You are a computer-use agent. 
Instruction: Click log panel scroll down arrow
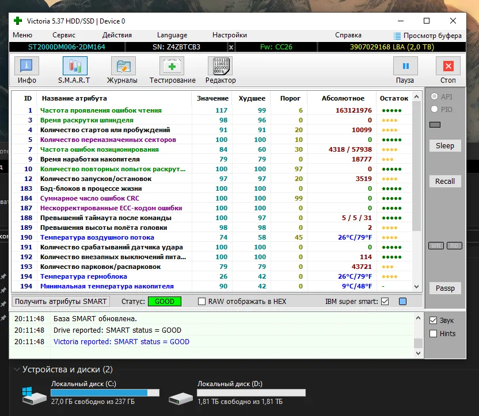(x=418, y=353)
